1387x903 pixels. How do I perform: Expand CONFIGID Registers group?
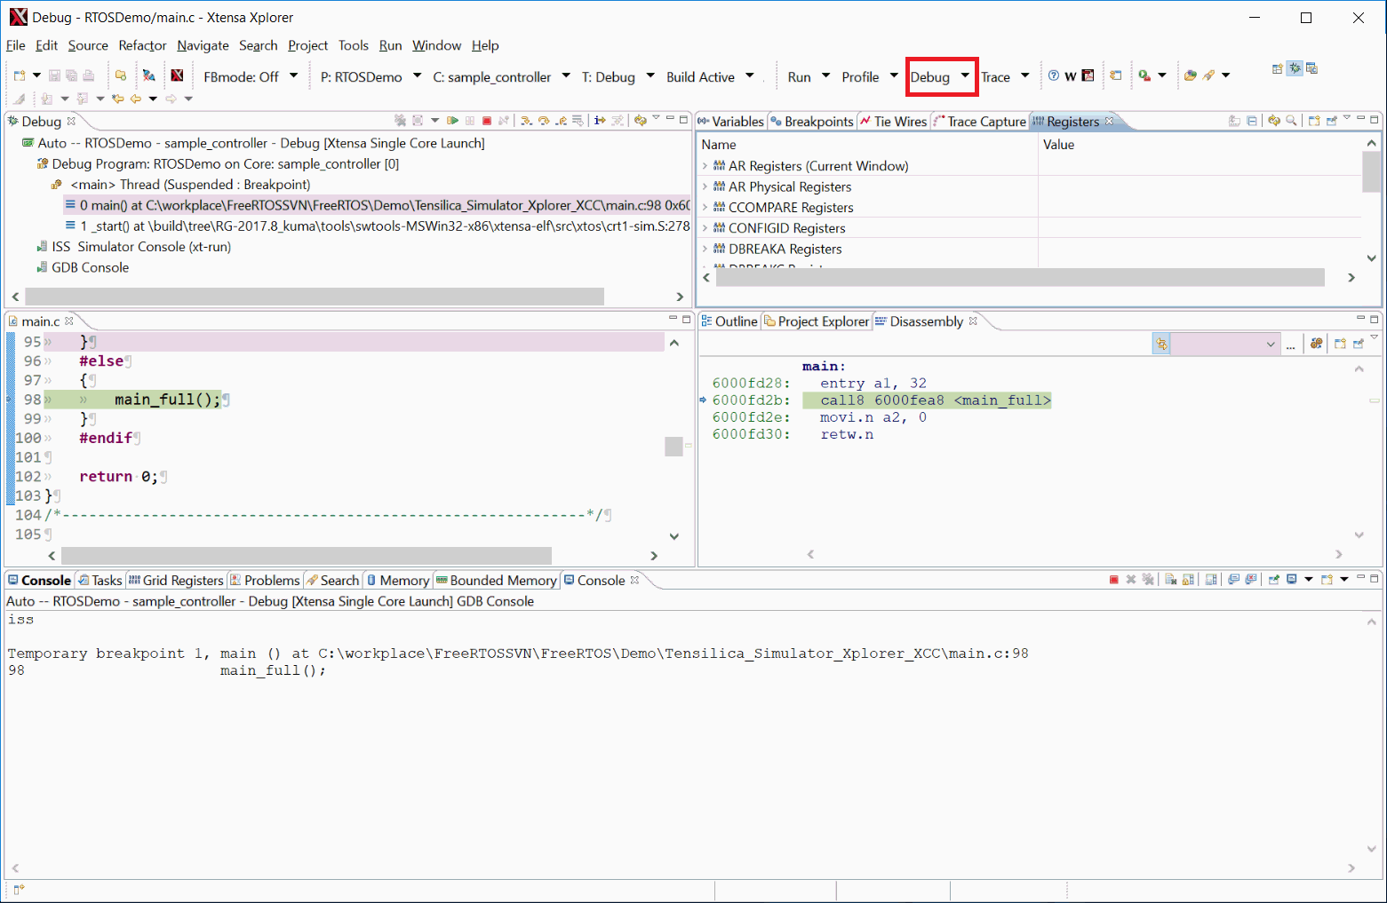705,228
